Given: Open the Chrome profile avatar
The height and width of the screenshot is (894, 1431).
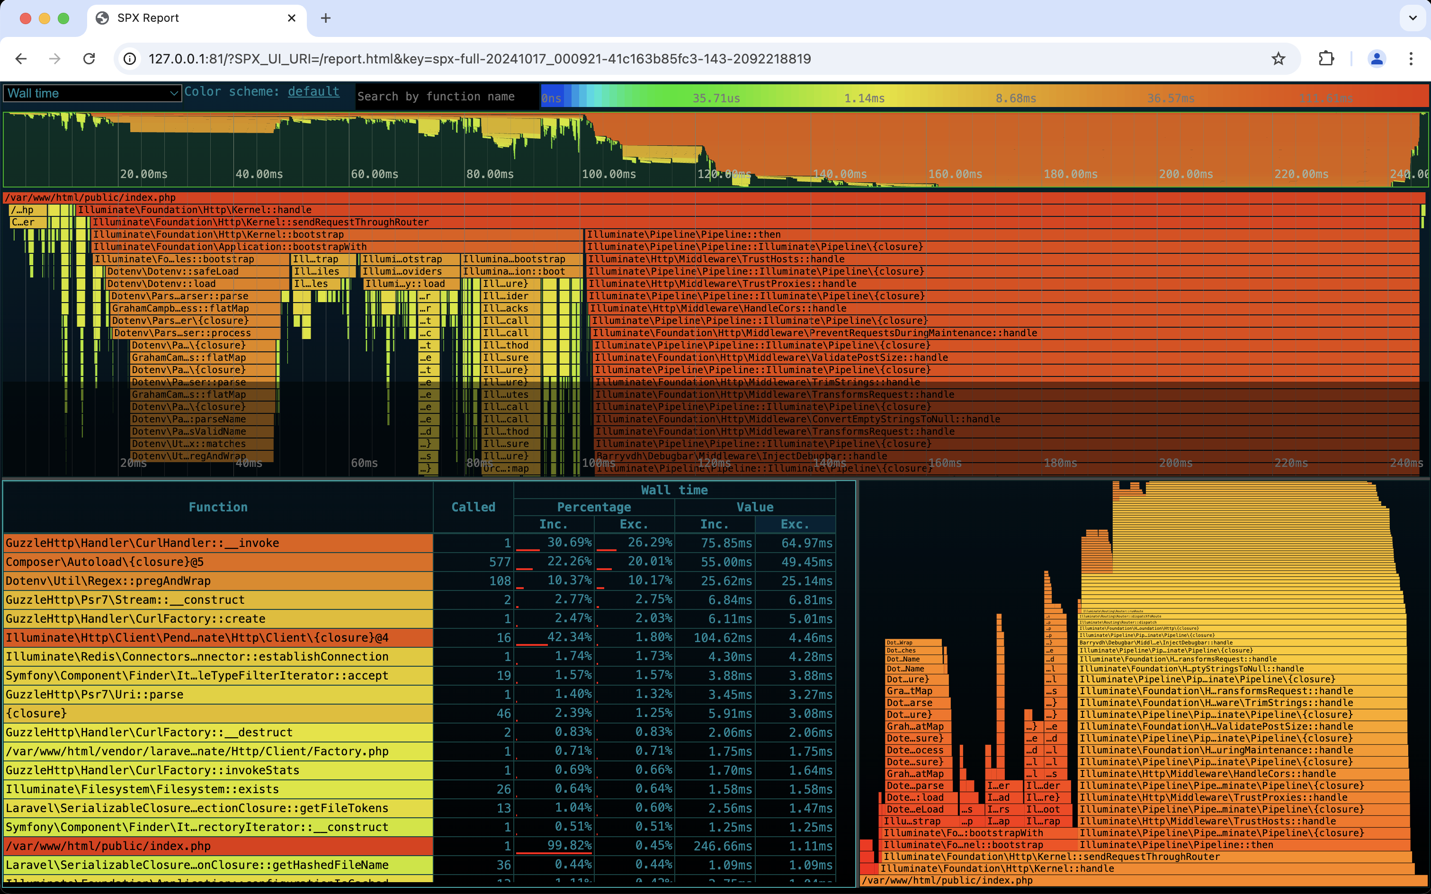Looking at the screenshot, I should (x=1376, y=59).
